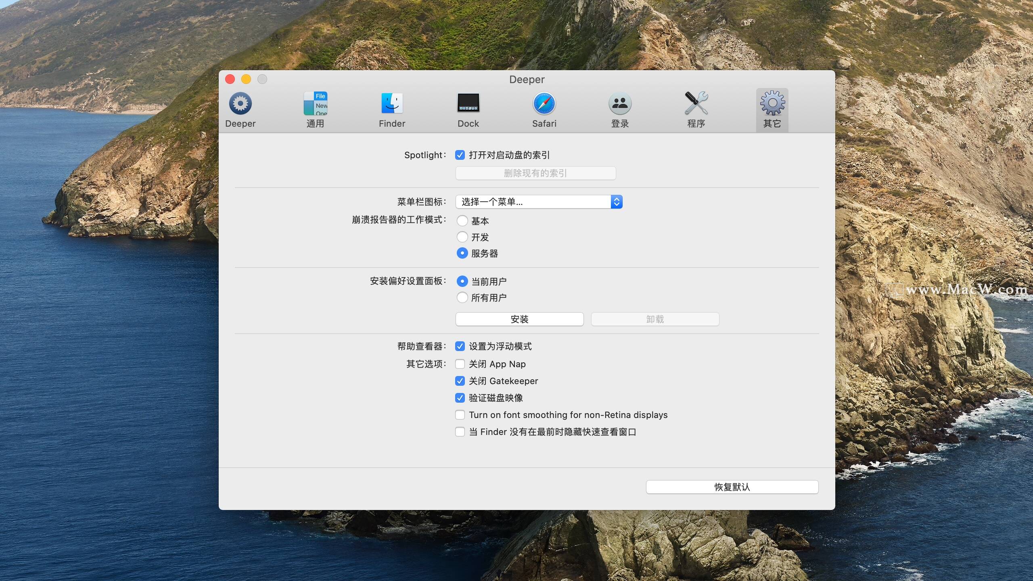Disable 关闭 Gatekeeper checkbox

click(460, 381)
